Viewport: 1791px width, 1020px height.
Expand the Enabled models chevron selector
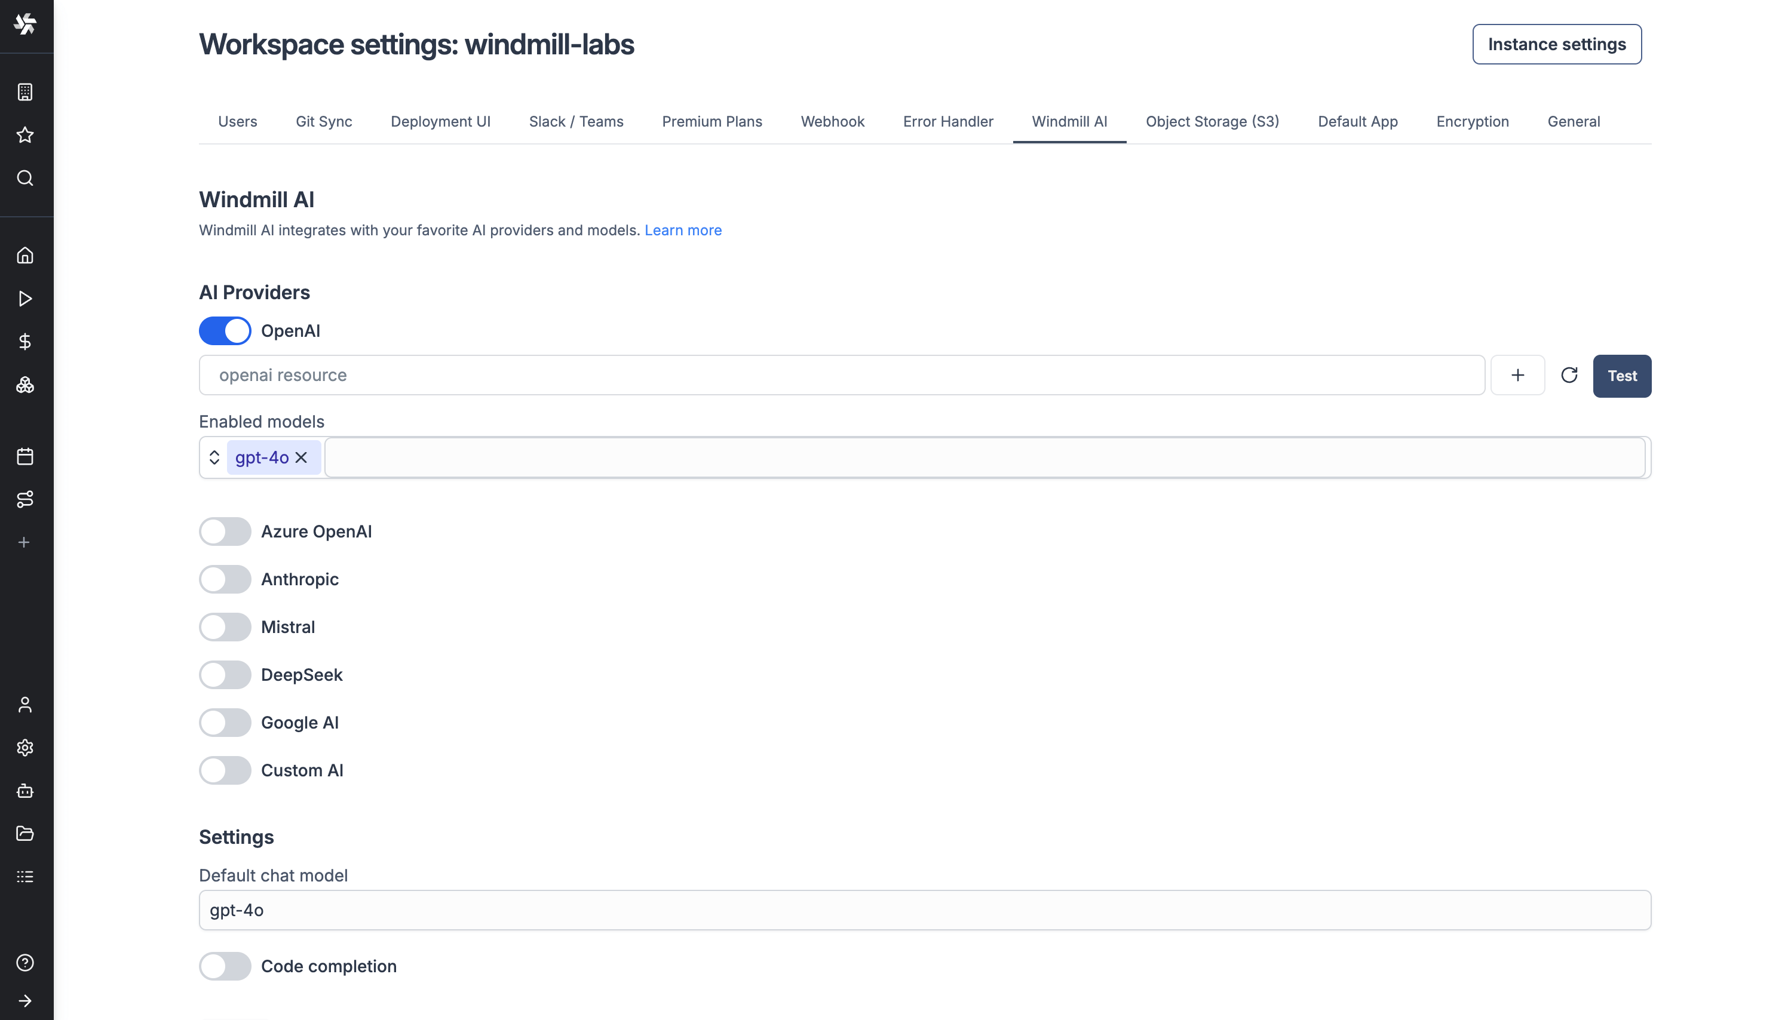point(214,457)
